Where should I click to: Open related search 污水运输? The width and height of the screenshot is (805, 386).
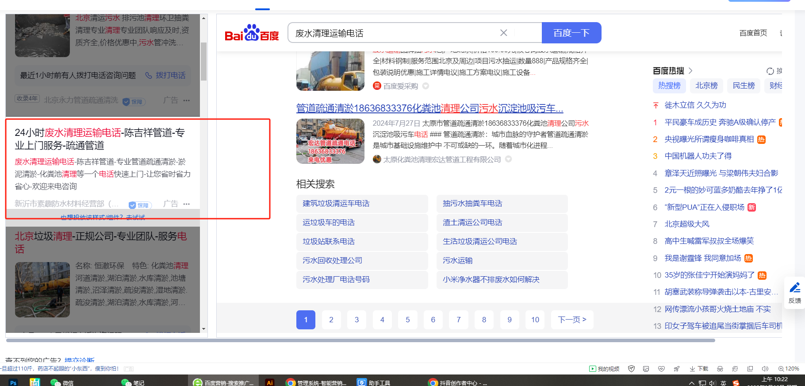458,260
